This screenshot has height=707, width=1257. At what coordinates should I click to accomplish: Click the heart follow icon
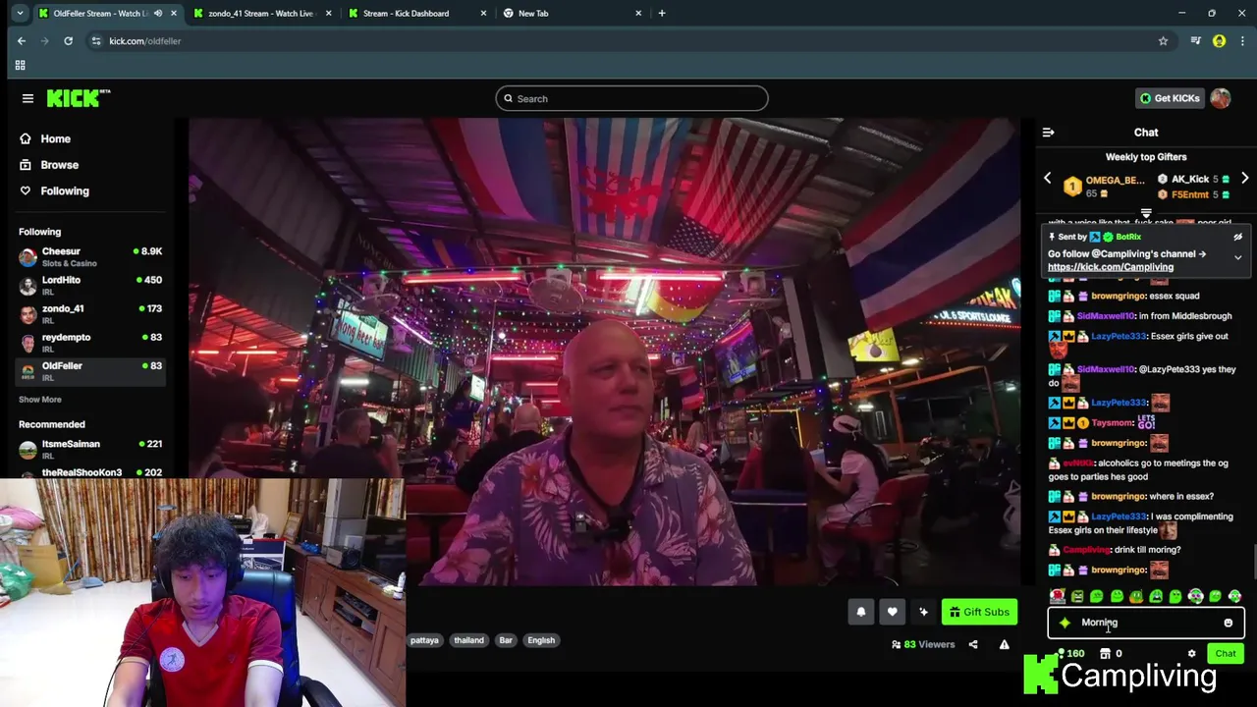pyautogui.click(x=892, y=612)
